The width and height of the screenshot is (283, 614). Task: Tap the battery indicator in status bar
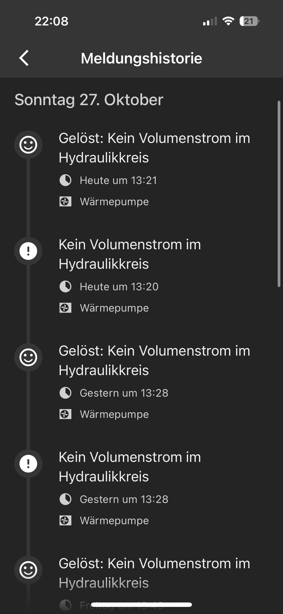(249, 21)
